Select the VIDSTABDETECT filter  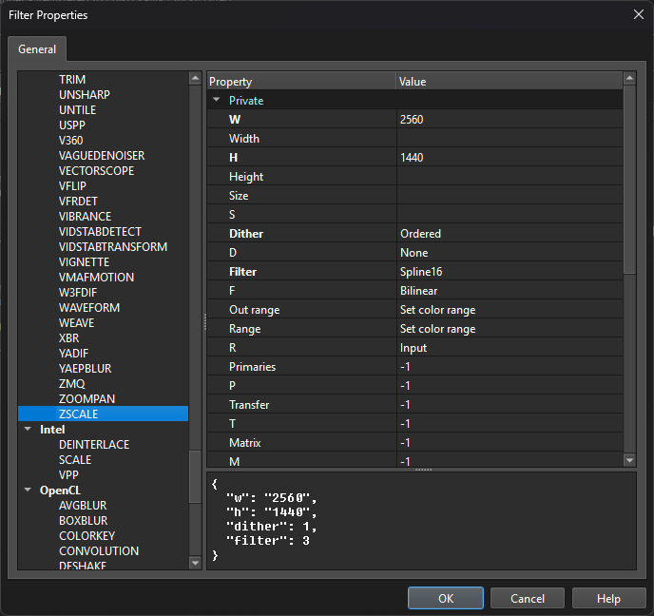(100, 232)
